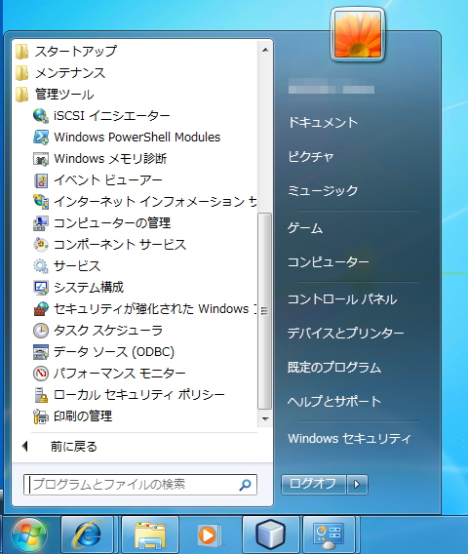This screenshot has width=468, height=554.
Task: Open the 印刷の管理 printer icon
Action: tap(41, 416)
